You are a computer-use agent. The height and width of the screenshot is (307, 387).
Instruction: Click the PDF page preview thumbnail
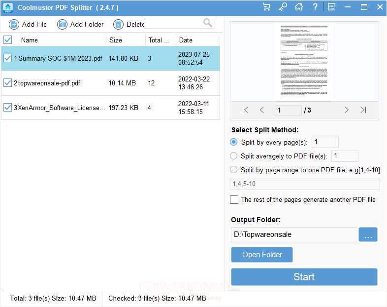pos(304,62)
